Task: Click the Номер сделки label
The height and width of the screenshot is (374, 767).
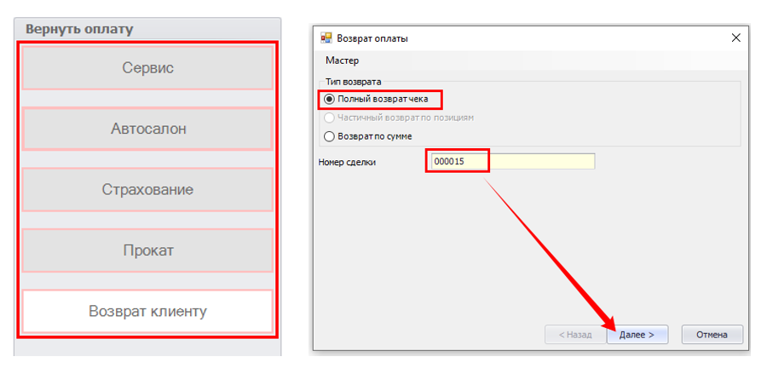Action: pyautogui.click(x=347, y=162)
